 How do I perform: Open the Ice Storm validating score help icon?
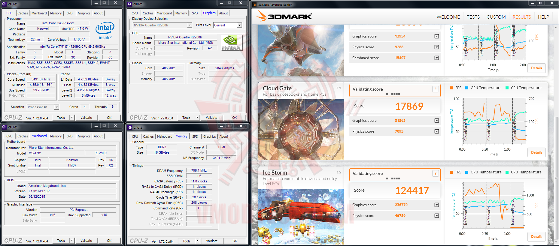pyautogui.click(x=435, y=173)
